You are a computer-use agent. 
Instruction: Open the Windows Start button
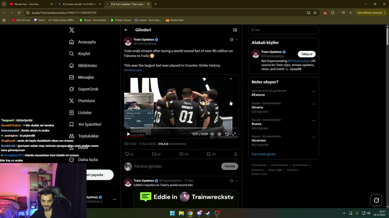coord(172,213)
